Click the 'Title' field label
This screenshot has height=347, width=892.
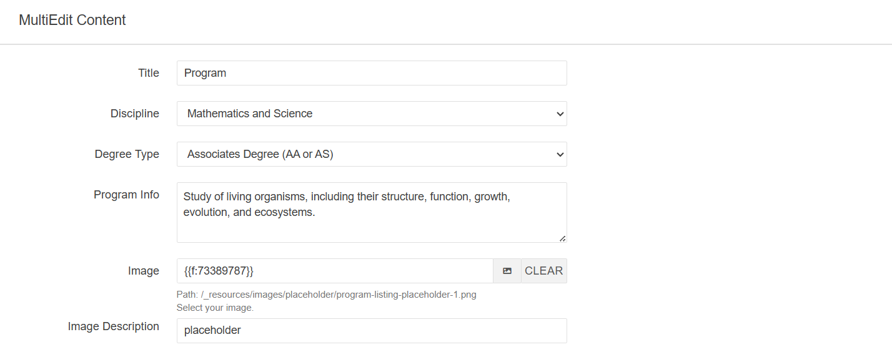click(148, 73)
